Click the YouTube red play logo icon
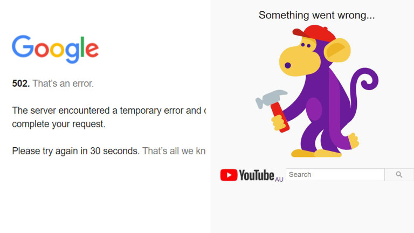The width and height of the screenshot is (414, 233). pos(229,175)
